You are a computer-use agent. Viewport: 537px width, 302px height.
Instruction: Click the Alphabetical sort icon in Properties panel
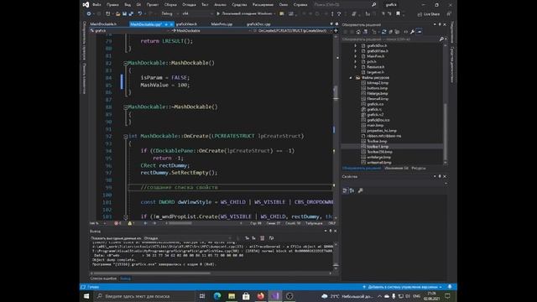click(x=352, y=190)
